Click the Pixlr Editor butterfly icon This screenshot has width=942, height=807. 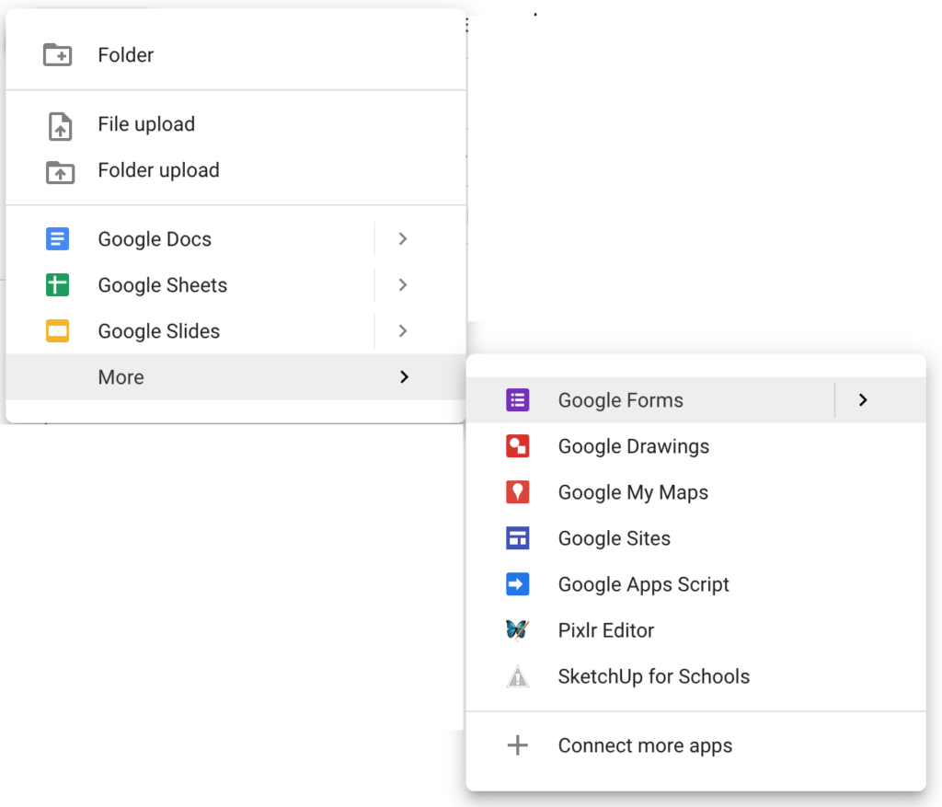click(519, 629)
